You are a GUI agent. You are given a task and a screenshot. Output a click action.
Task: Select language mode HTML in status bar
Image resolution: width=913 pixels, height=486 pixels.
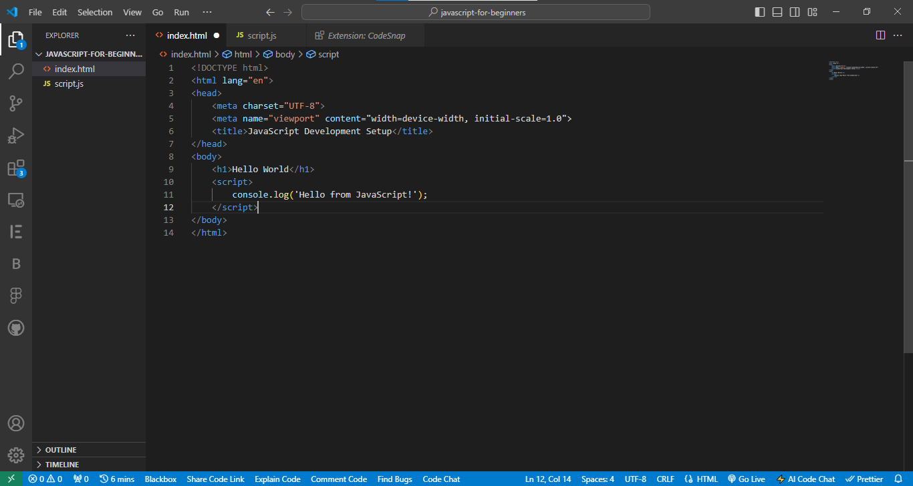pyautogui.click(x=702, y=479)
